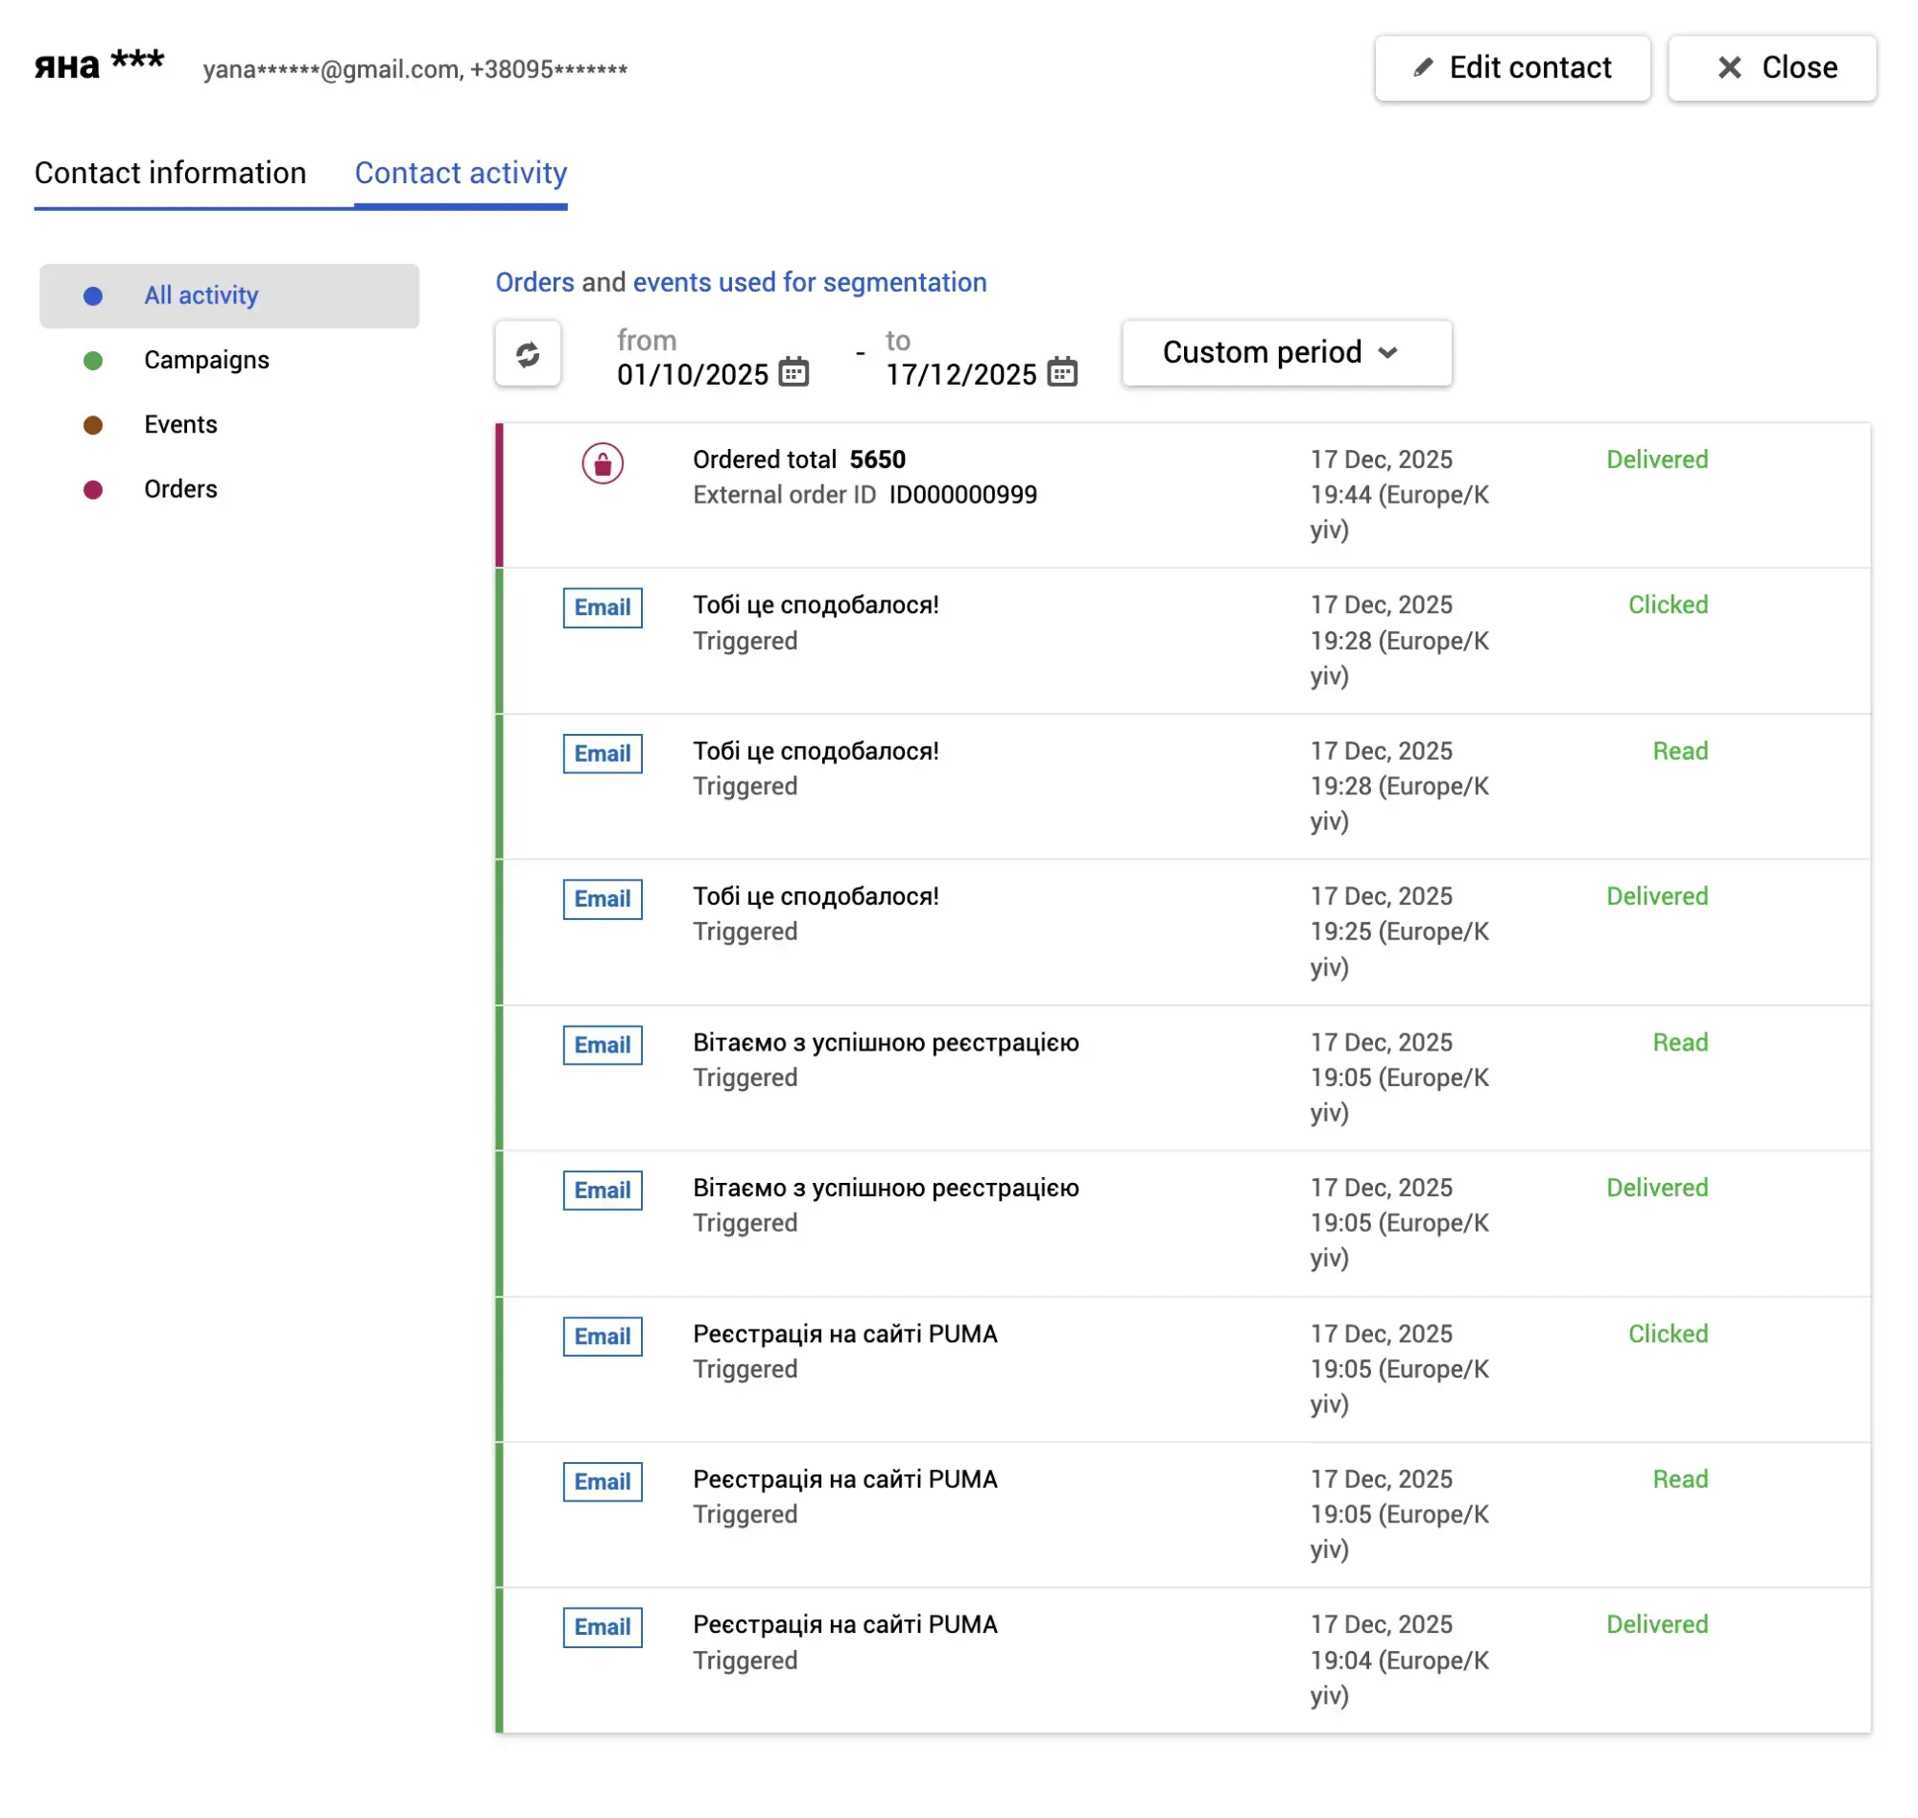Click the Email badge on the Clicked 'Тобі це сподобалося!' entry
The width and height of the screenshot is (1918, 1818).
pos(602,607)
